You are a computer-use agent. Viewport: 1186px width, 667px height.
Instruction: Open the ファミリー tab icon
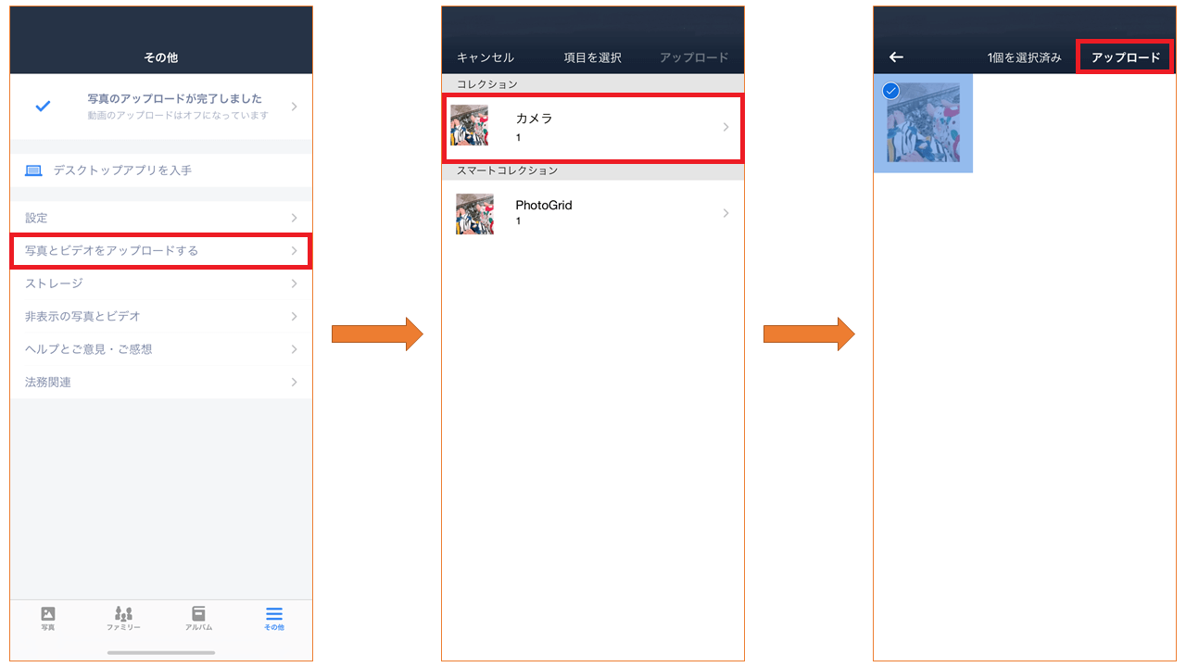point(123,613)
